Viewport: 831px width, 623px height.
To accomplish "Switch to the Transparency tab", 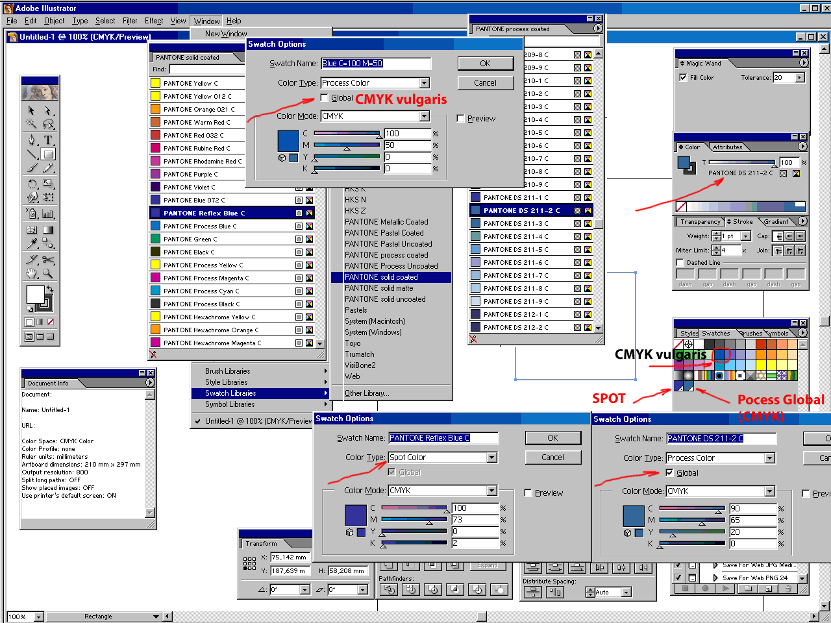I will [x=701, y=222].
